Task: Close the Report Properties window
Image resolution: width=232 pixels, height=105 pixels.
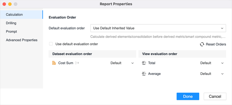Action: coord(4,4)
